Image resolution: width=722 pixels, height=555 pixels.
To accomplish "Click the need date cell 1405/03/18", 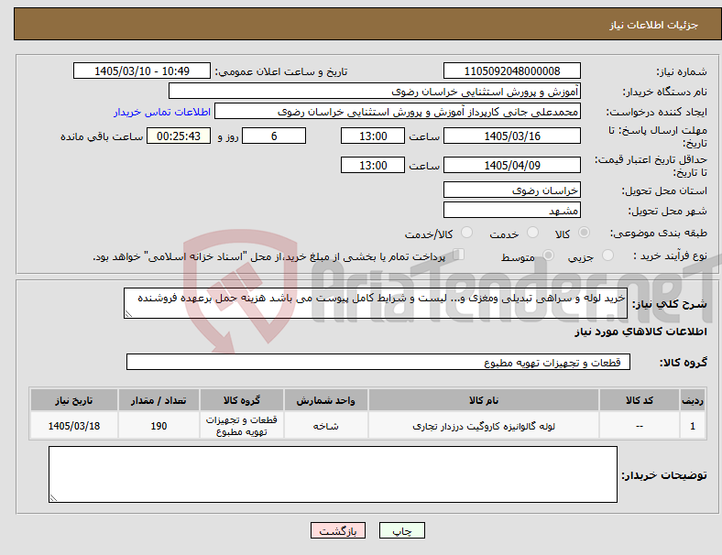I will click(74, 426).
